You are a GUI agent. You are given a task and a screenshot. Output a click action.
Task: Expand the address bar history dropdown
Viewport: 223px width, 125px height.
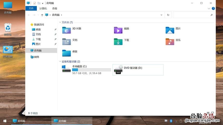click(162, 15)
